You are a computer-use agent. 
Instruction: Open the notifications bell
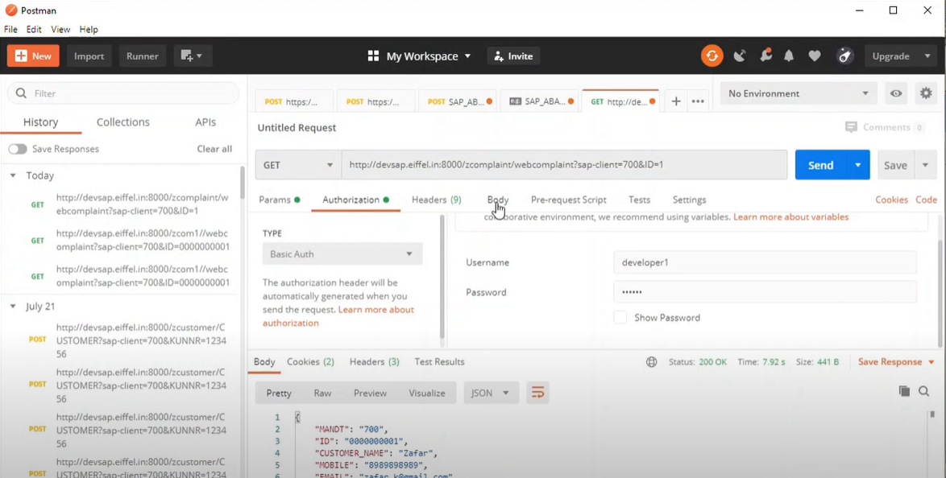(x=789, y=56)
